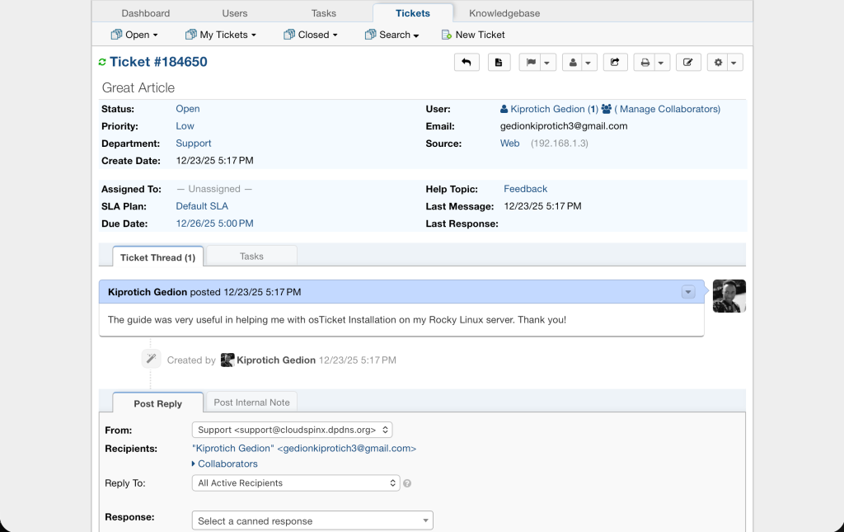Click Kiprotich Gedion's avatar thumbnail
This screenshot has width=844, height=532.
tap(729, 295)
